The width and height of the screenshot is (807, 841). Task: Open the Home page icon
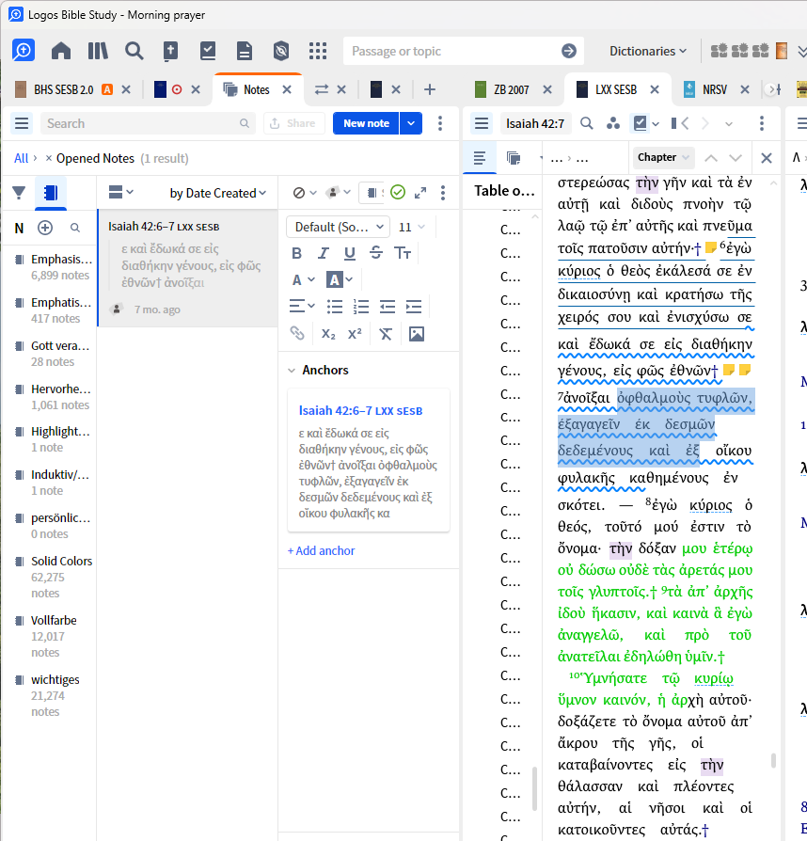point(60,51)
